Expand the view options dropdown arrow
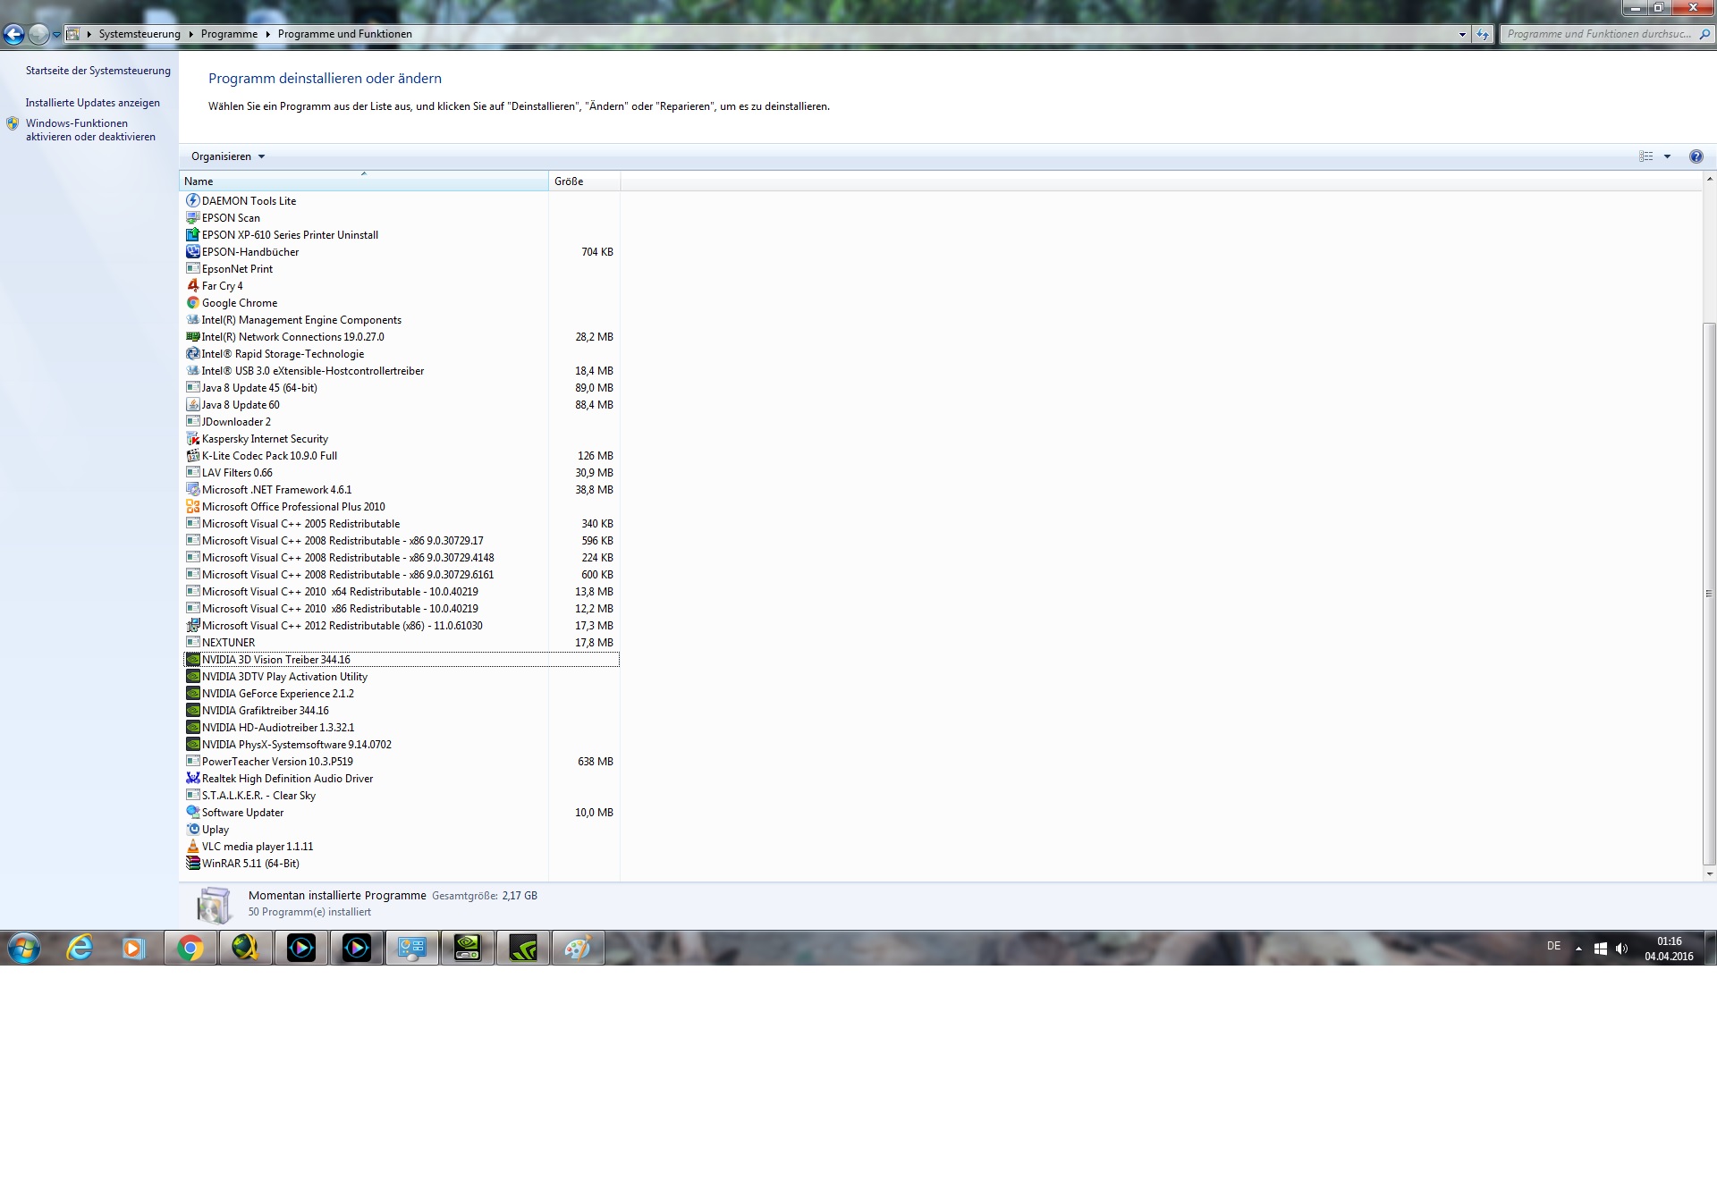This screenshot has width=1717, height=1198. click(x=1667, y=156)
